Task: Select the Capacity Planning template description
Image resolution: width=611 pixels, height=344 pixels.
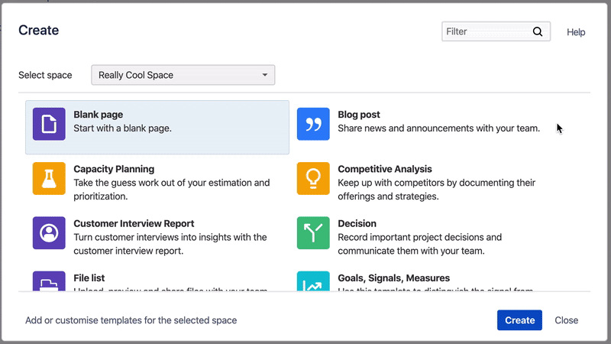Action: click(x=171, y=190)
